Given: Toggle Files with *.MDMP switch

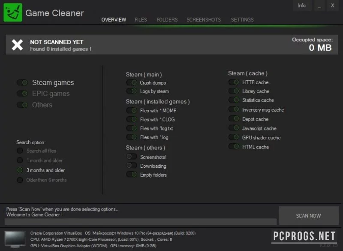Looking at the screenshot, I should (132, 110).
